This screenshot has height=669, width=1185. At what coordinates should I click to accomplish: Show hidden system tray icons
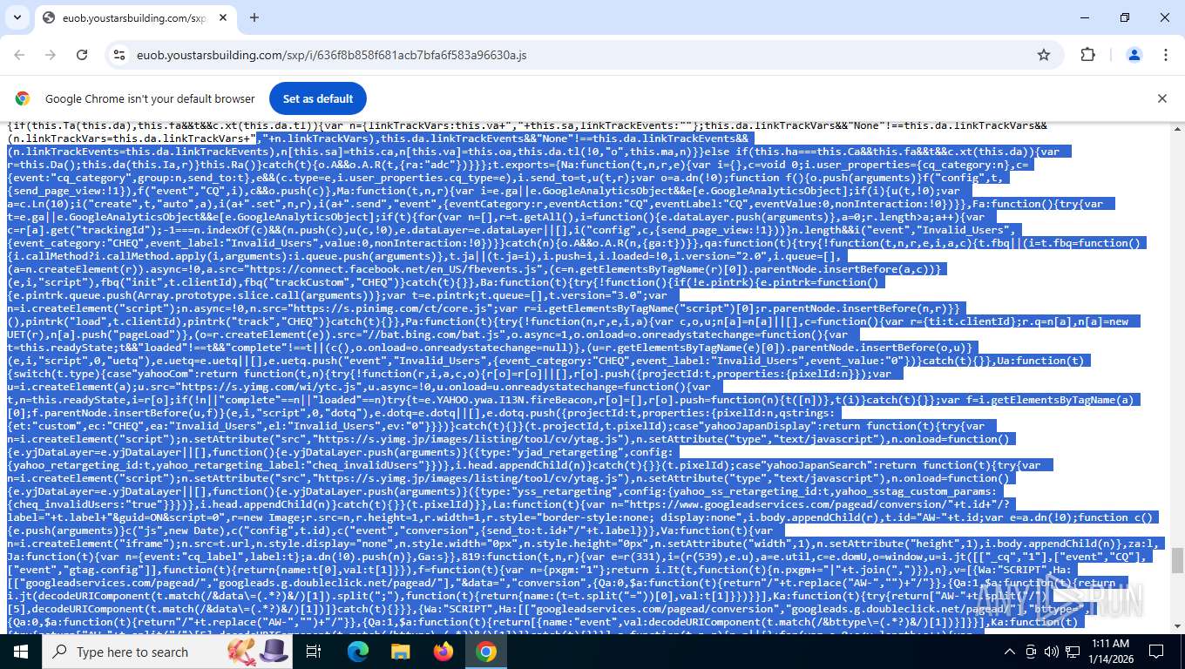(x=1010, y=652)
